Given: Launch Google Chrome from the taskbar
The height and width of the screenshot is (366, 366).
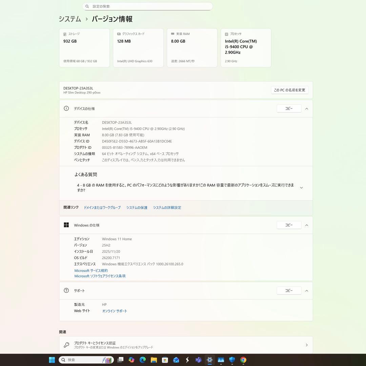Looking at the screenshot, I should (x=243, y=360).
